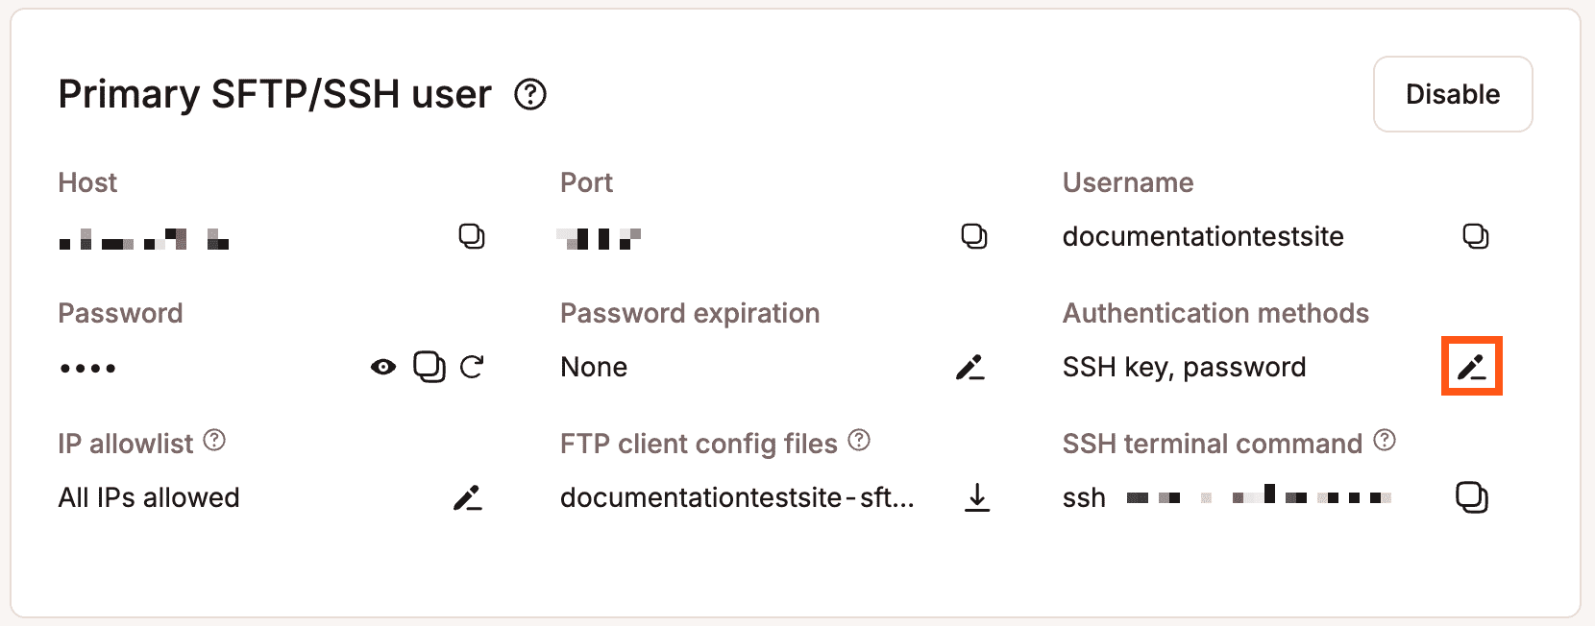
Task: Click the documentationtestsite username text
Action: 1203,236
